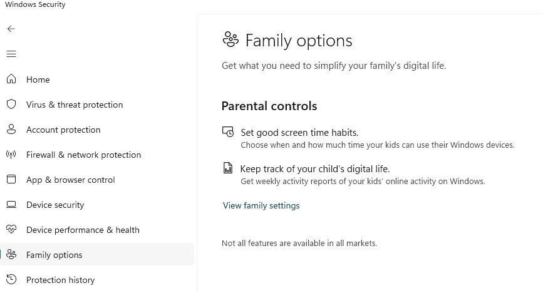
Task: Select the Family options sidebar label
Action: pyautogui.click(x=54, y=255)
